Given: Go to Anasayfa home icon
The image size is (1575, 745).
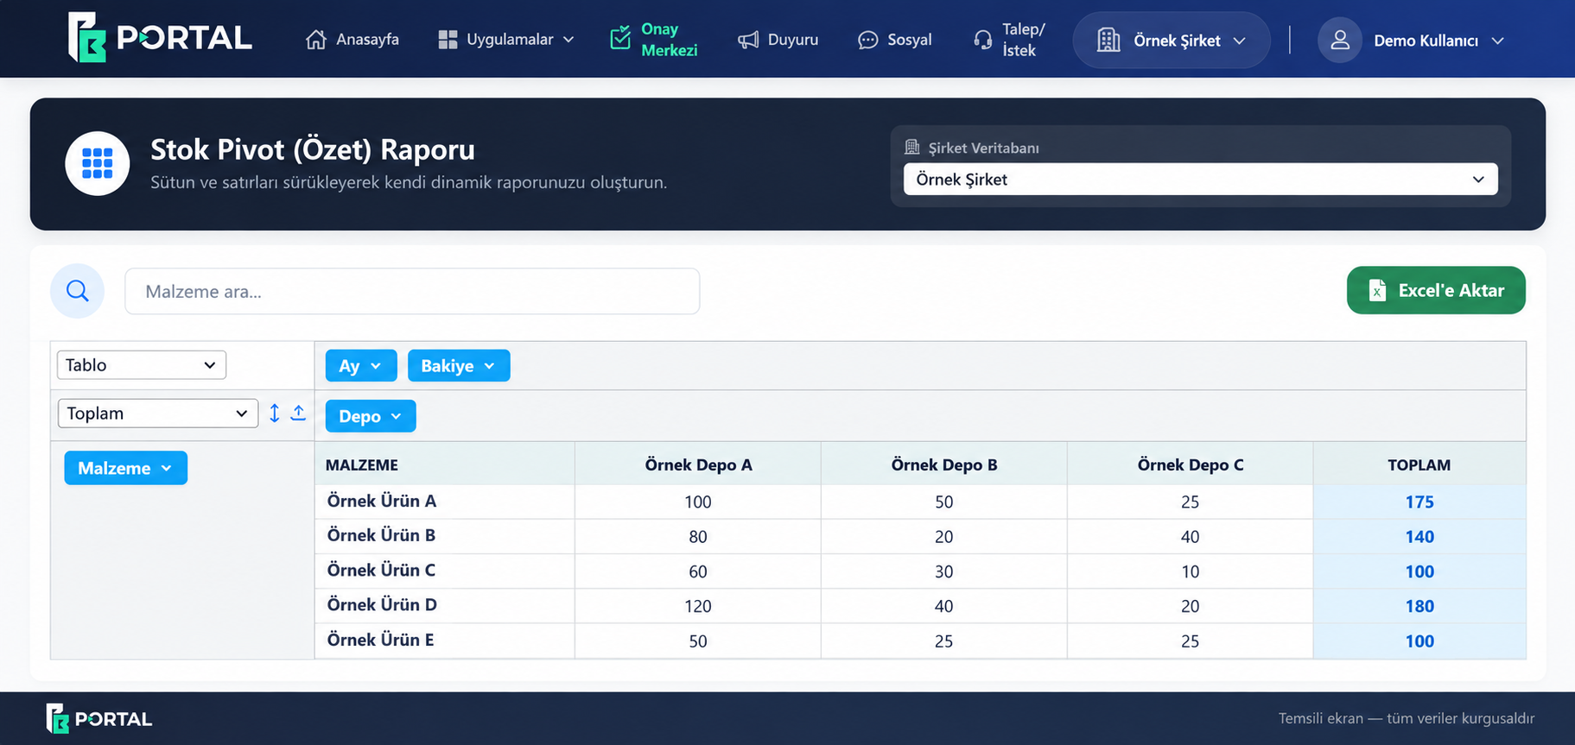Looking at the screenshot, I should pos(316,40).
